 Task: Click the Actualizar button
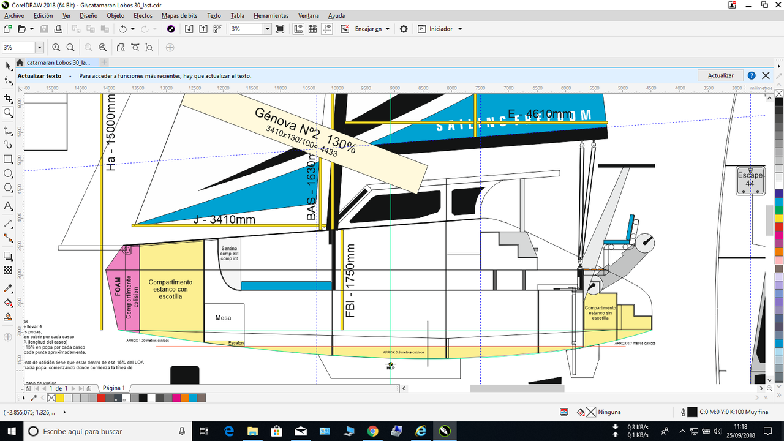pyautogui.click(x=720, y=75)
